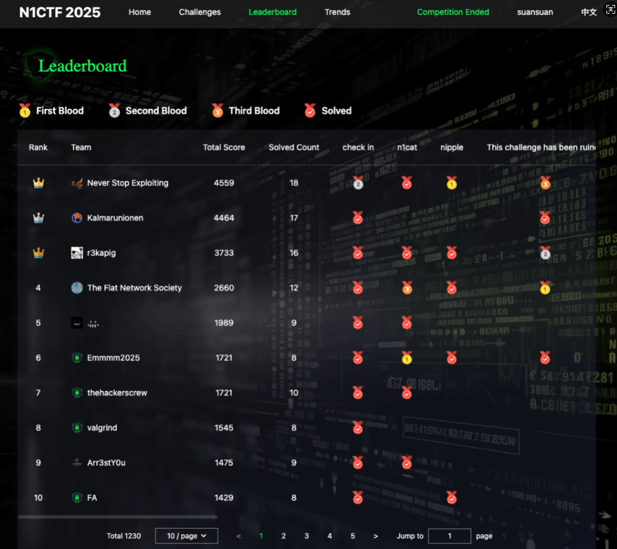Click r3kapig team avatar icon
Viewport: 617px width, 549px height.
click(x=77, y=253)
